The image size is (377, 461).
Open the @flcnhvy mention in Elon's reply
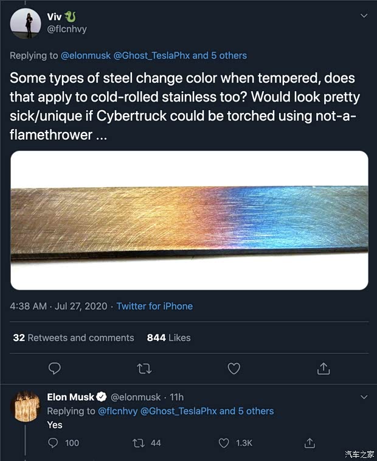(117, 411)
